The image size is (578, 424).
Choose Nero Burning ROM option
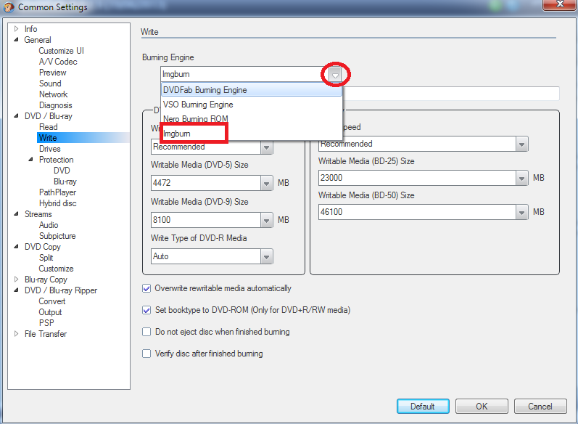[252, 119]
